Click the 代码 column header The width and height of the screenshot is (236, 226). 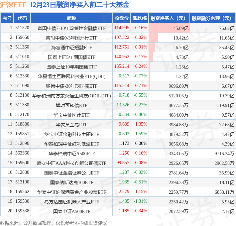click(22, 18)
